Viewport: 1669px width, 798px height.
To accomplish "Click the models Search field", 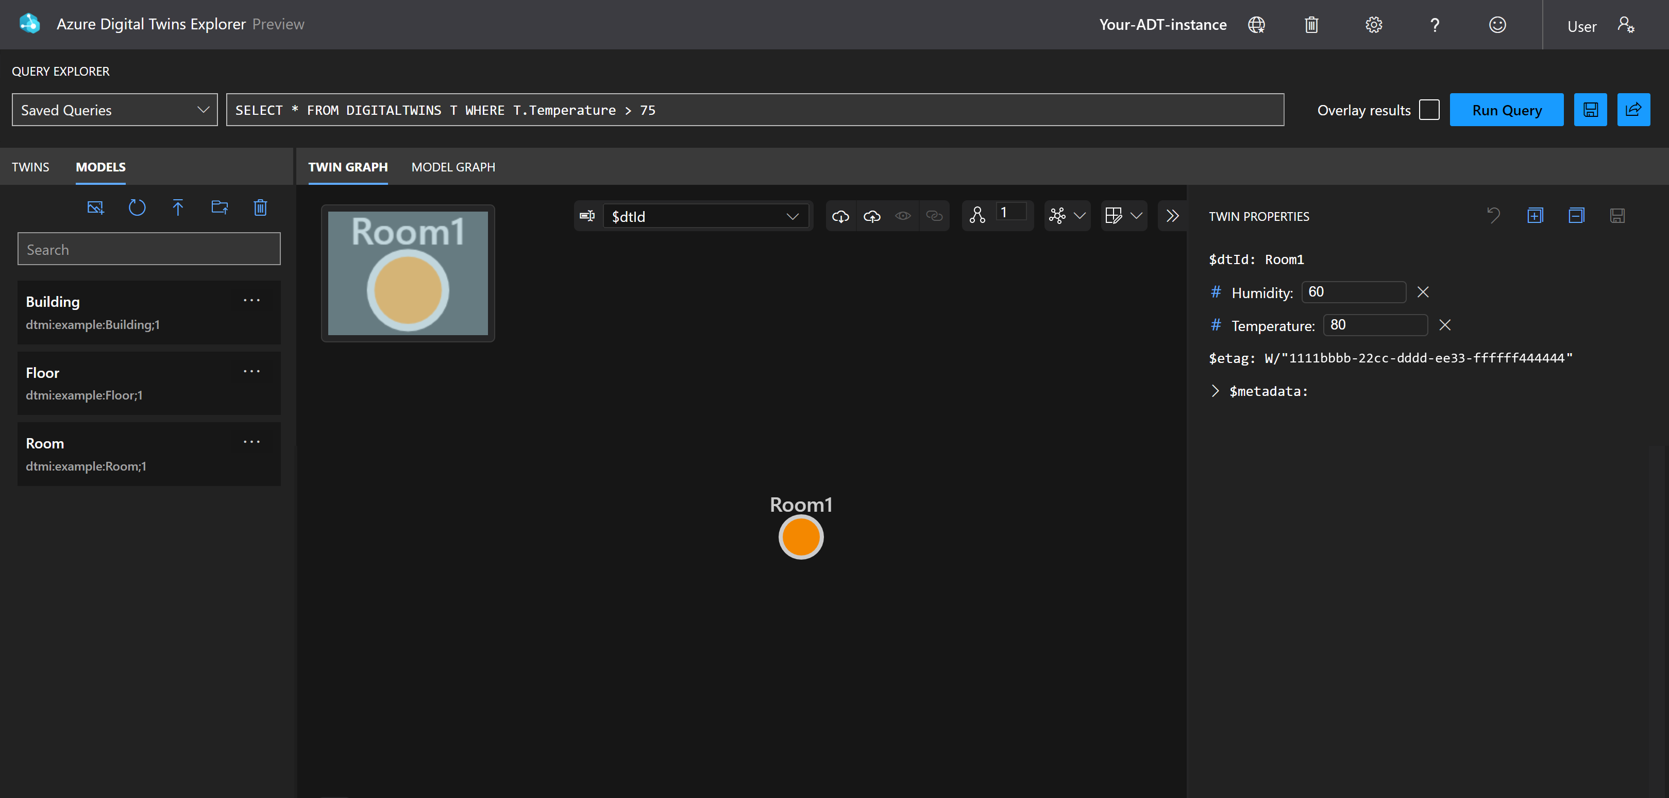I will (x=148, y=249).
